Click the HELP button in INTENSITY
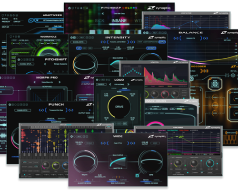This screenshot has height=190, width=238. click(82, 38)
